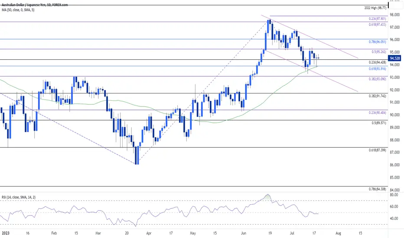
Task: Click the Feb label on time axis
Action: pyautogui.click(x=54, y=233)
